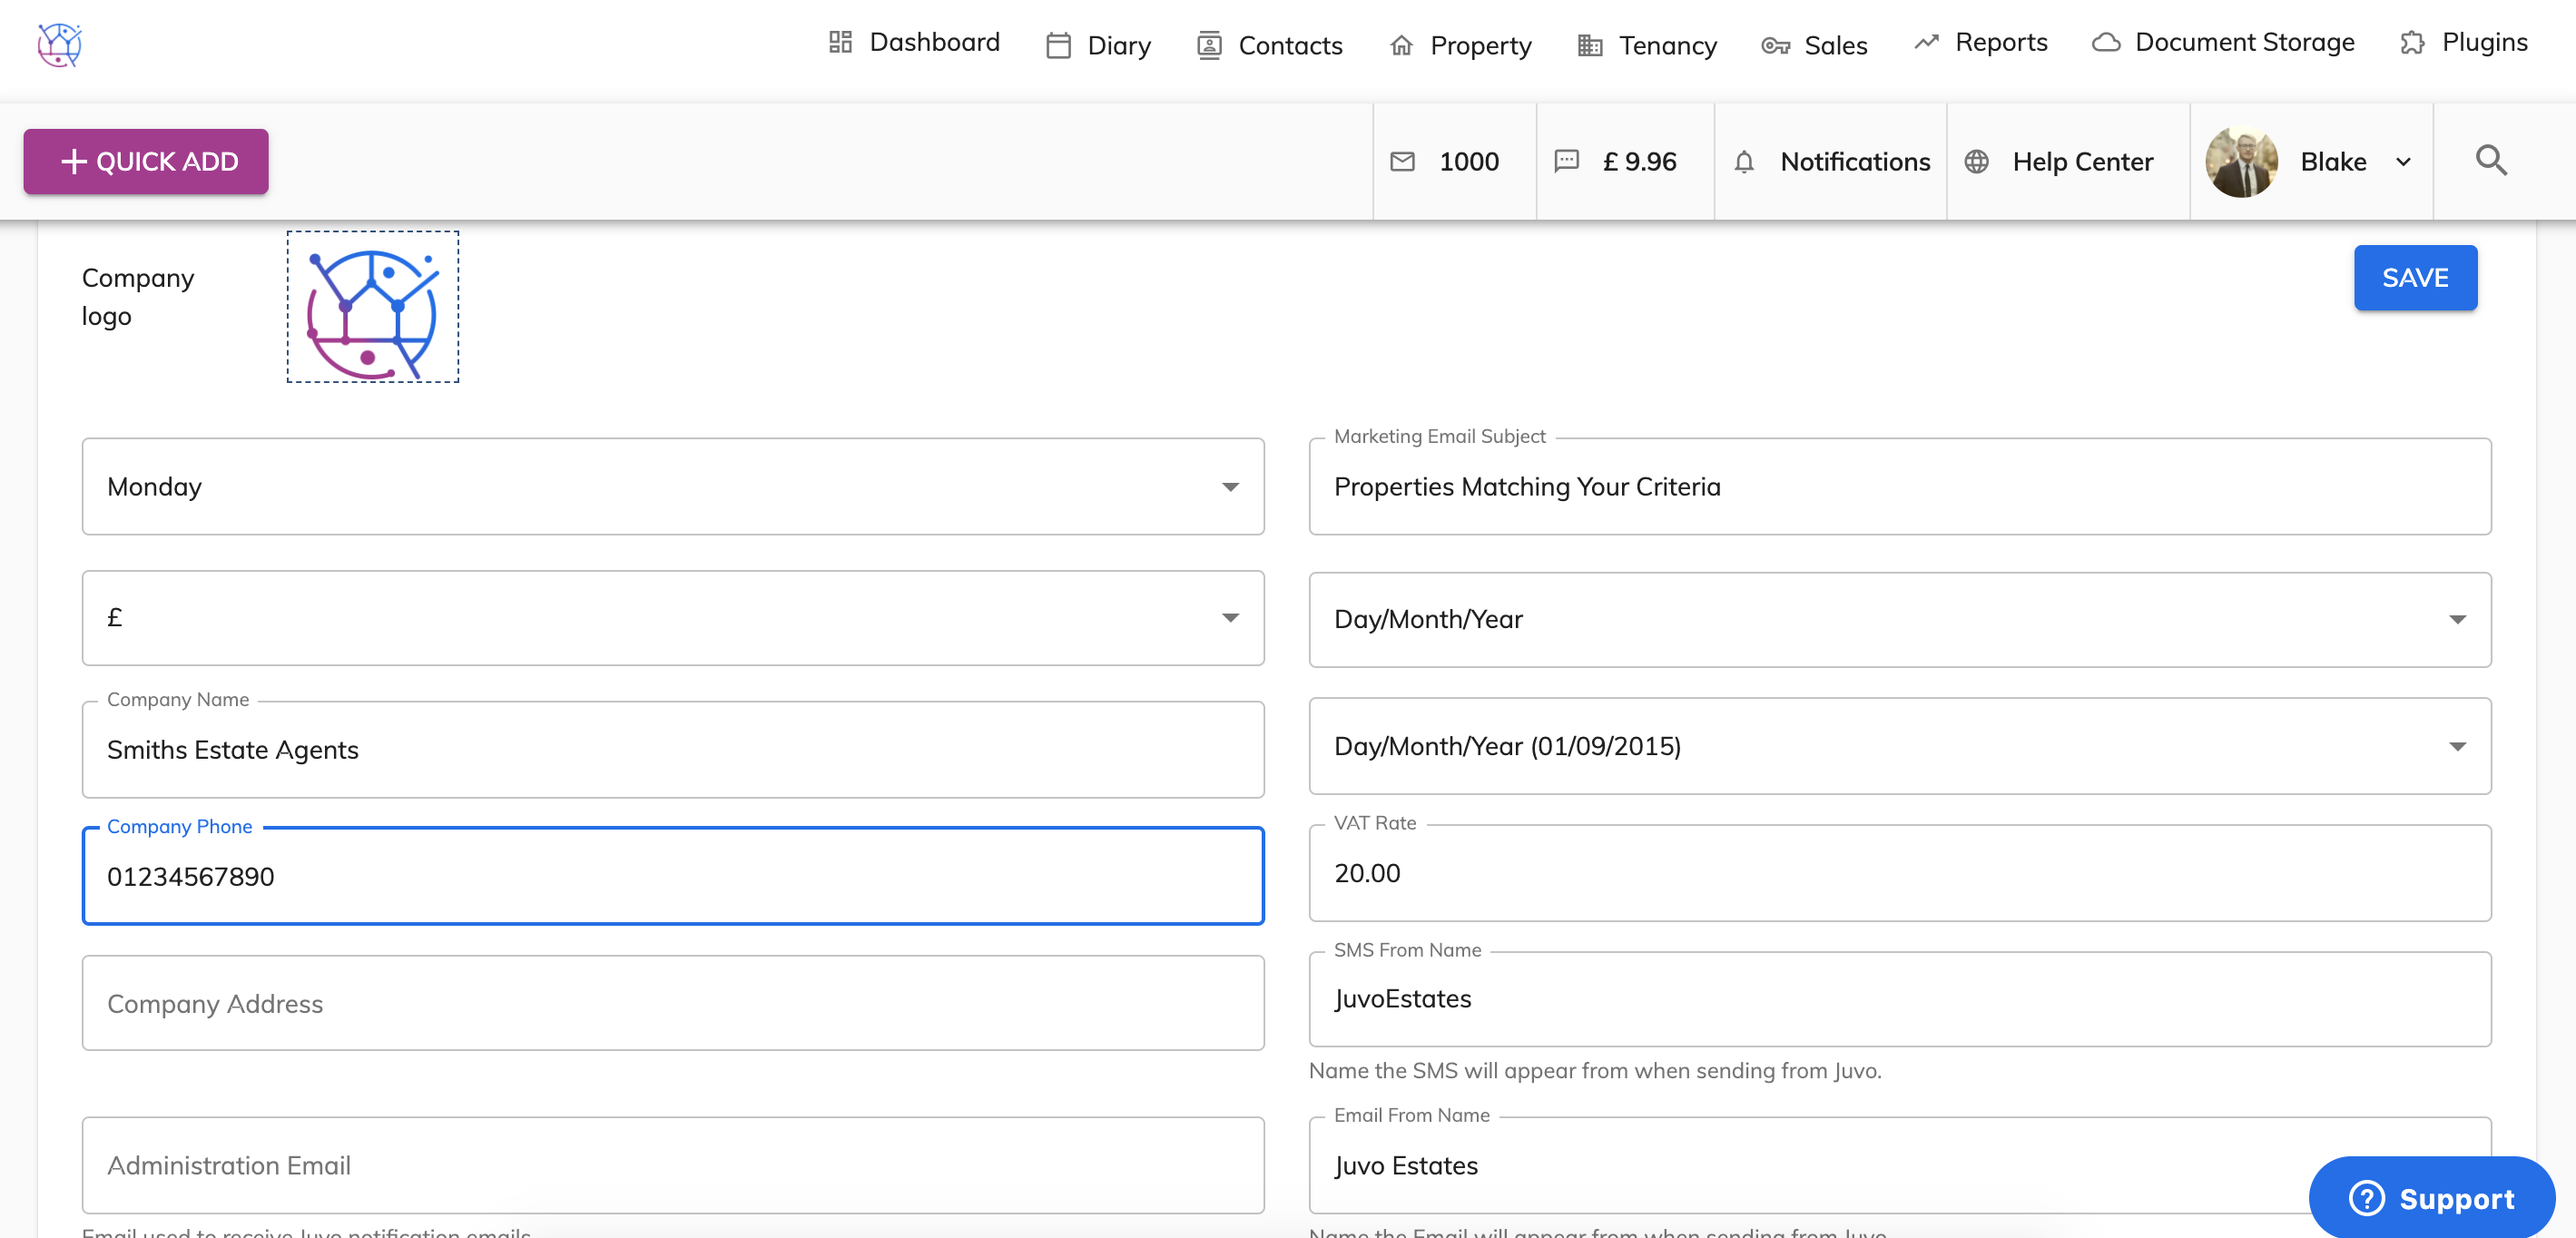Click the Notifications bell icon
Viewport: 2576px width, 1238px height.
coord(1744,162)
